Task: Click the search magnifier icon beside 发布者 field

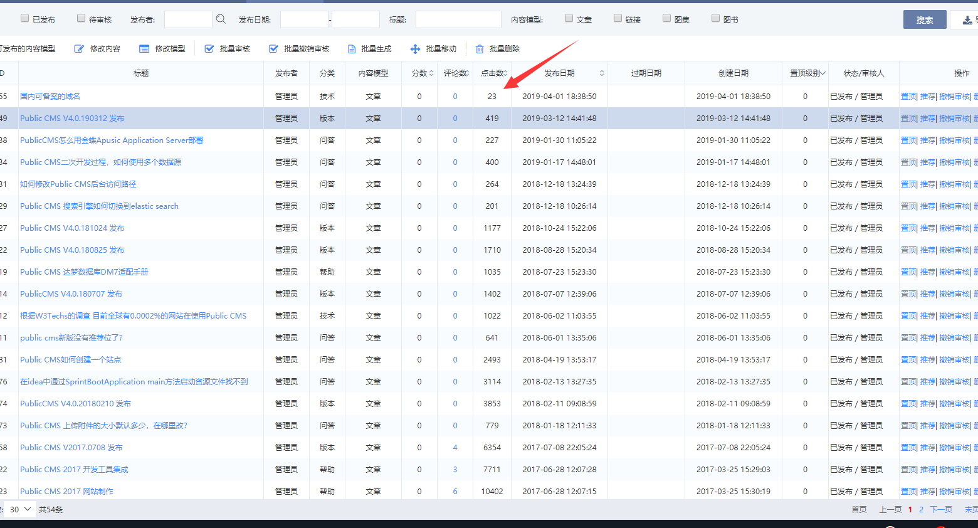Action: tap(221, 19)
